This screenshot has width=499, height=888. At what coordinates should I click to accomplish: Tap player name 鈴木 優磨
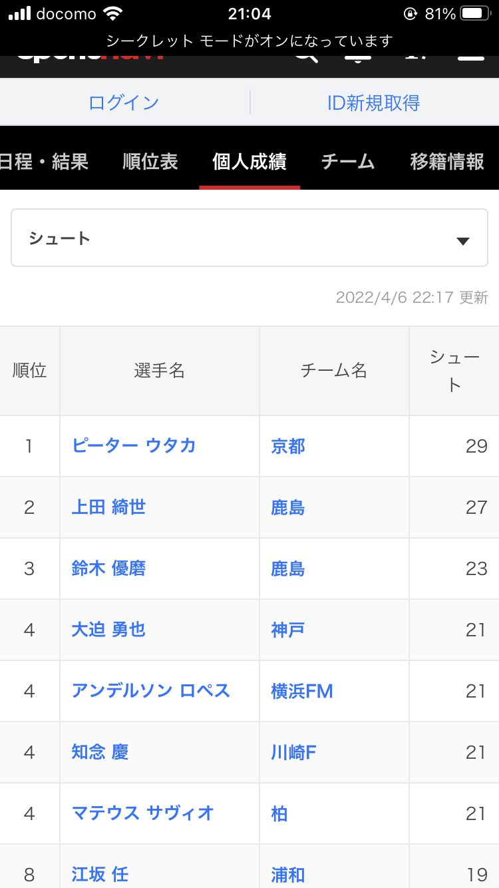pyautogui.click(x=108, y=568)
